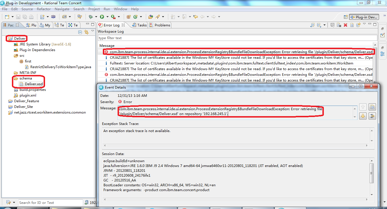Click the Last Edit Location arrow icon

pyautogui.click(x=195, y=17)
